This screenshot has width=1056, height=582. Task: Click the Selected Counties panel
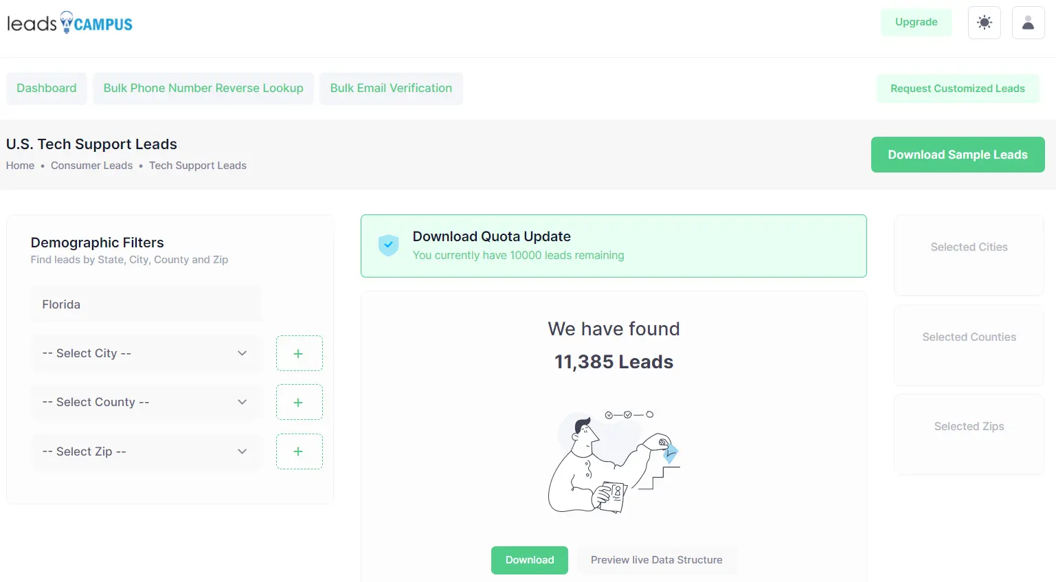pyautogui.click(x=969, y=345)
